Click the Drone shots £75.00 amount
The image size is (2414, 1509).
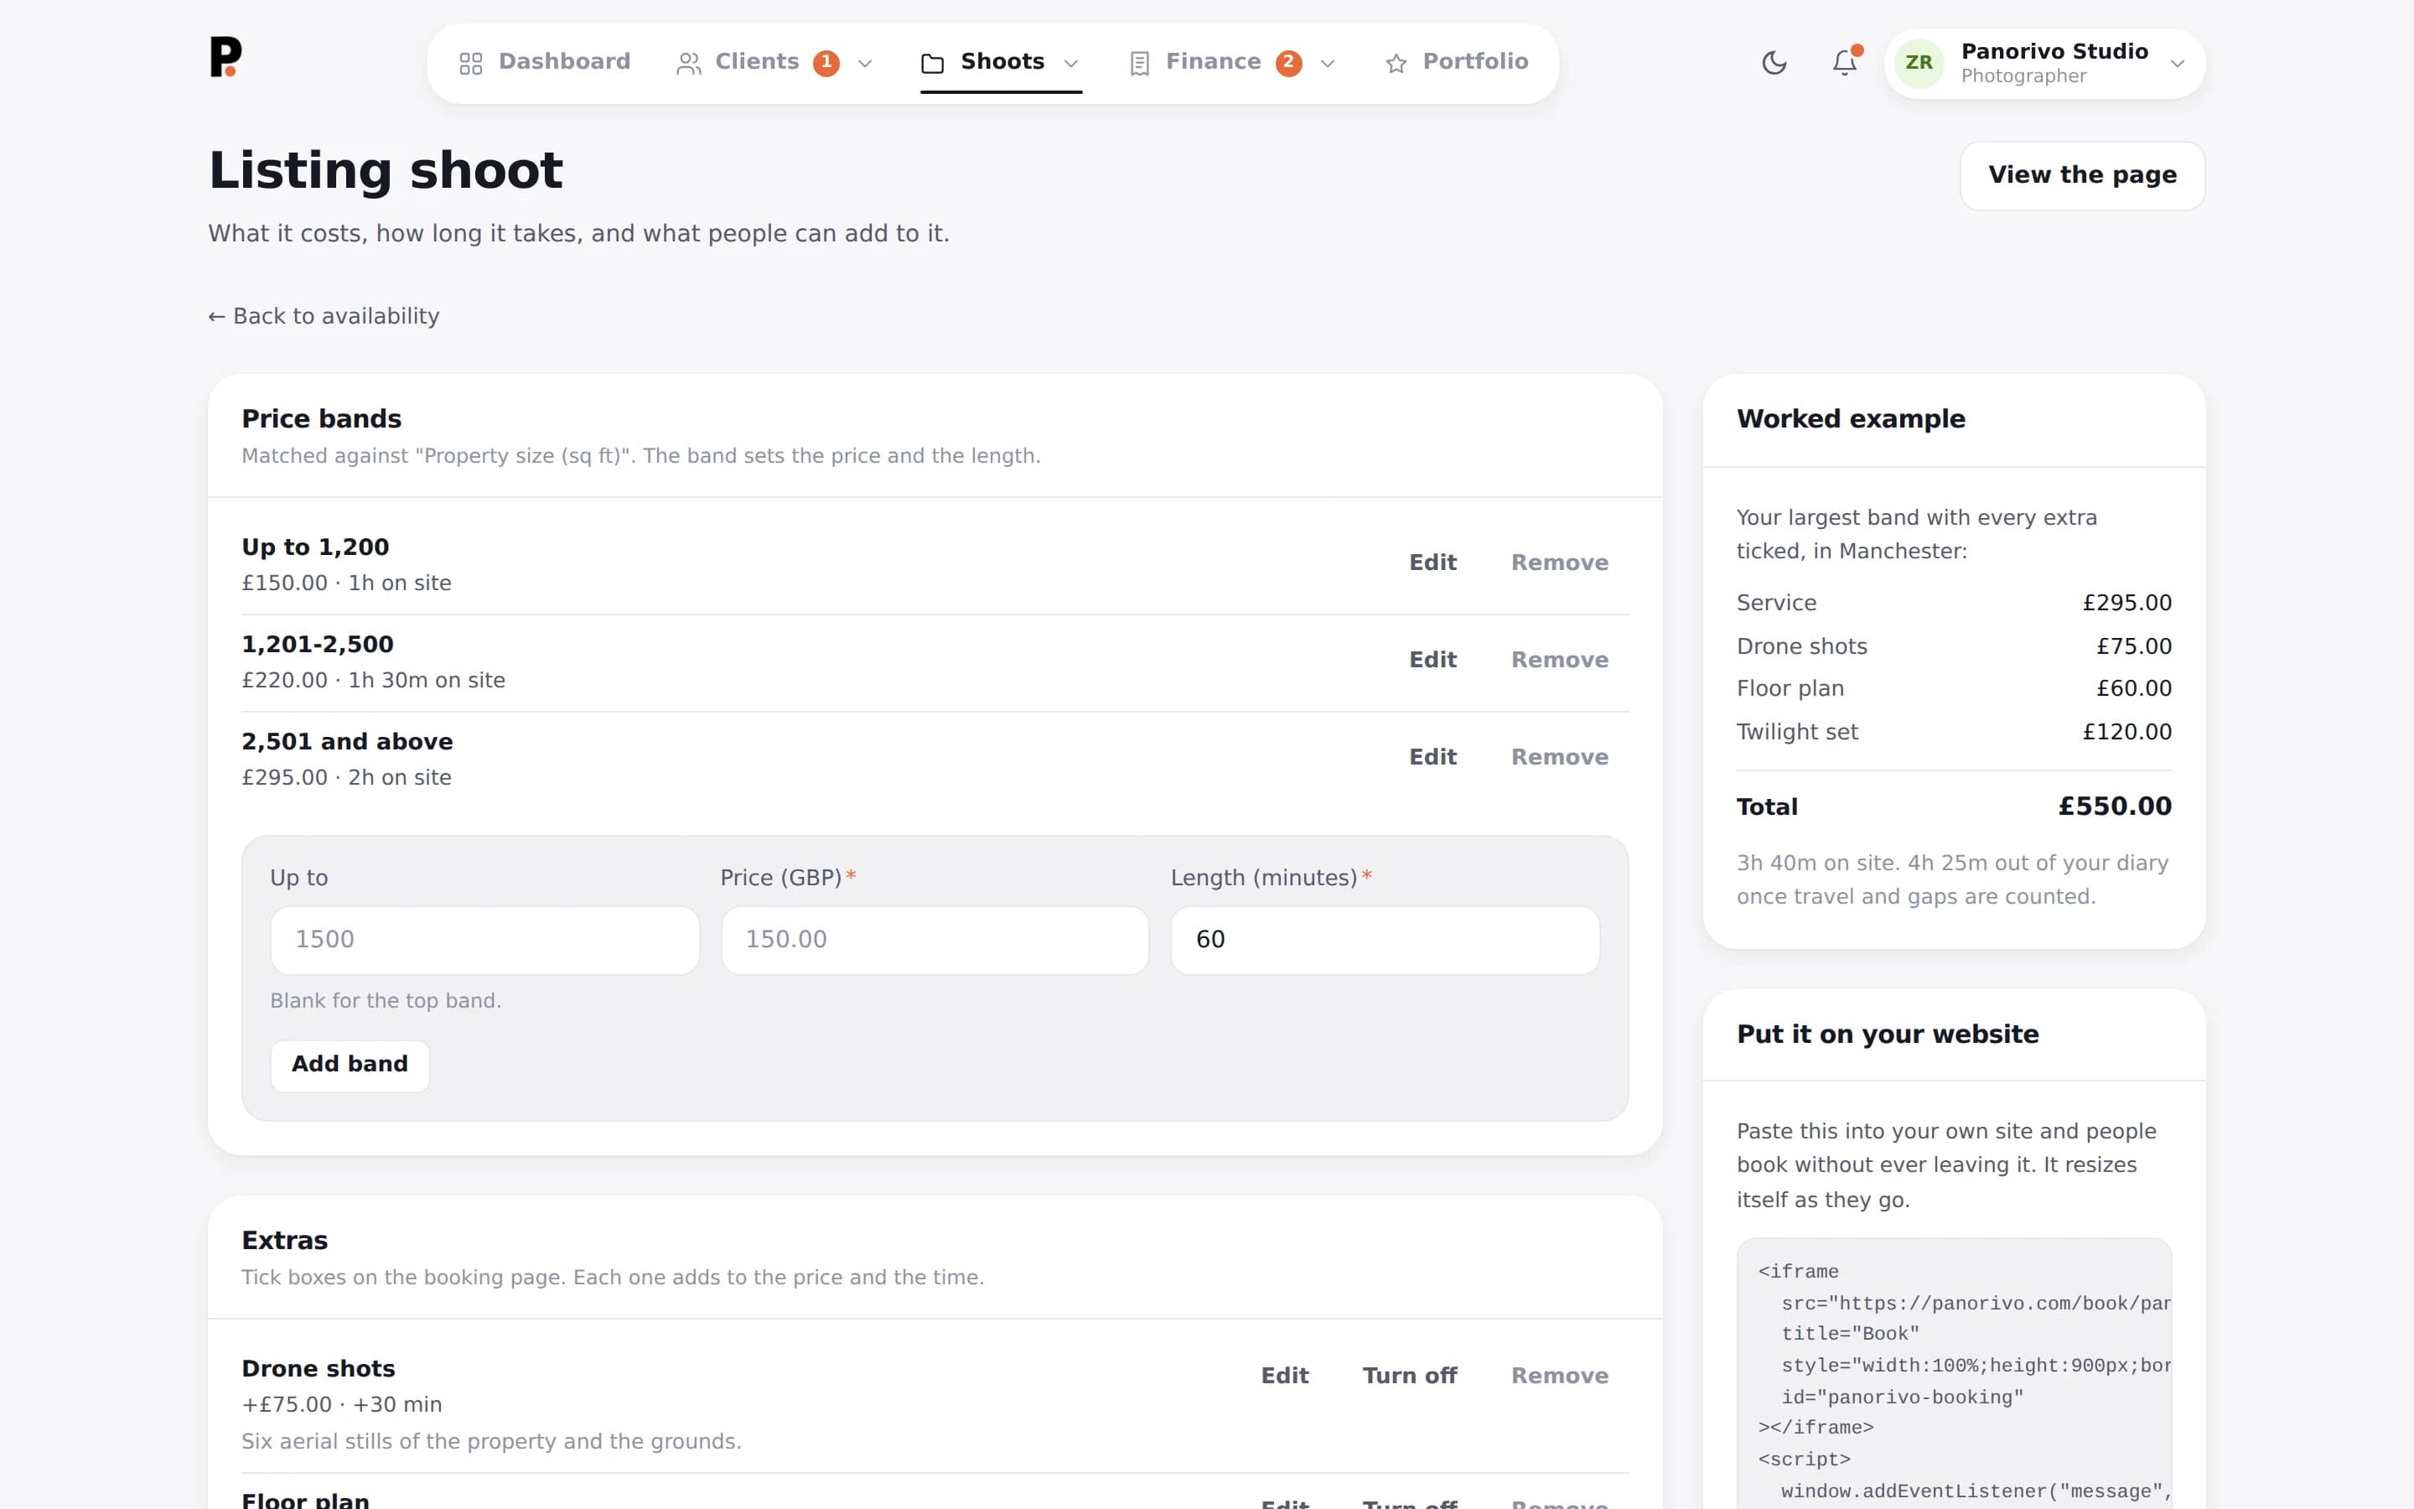click(2134, 646)
